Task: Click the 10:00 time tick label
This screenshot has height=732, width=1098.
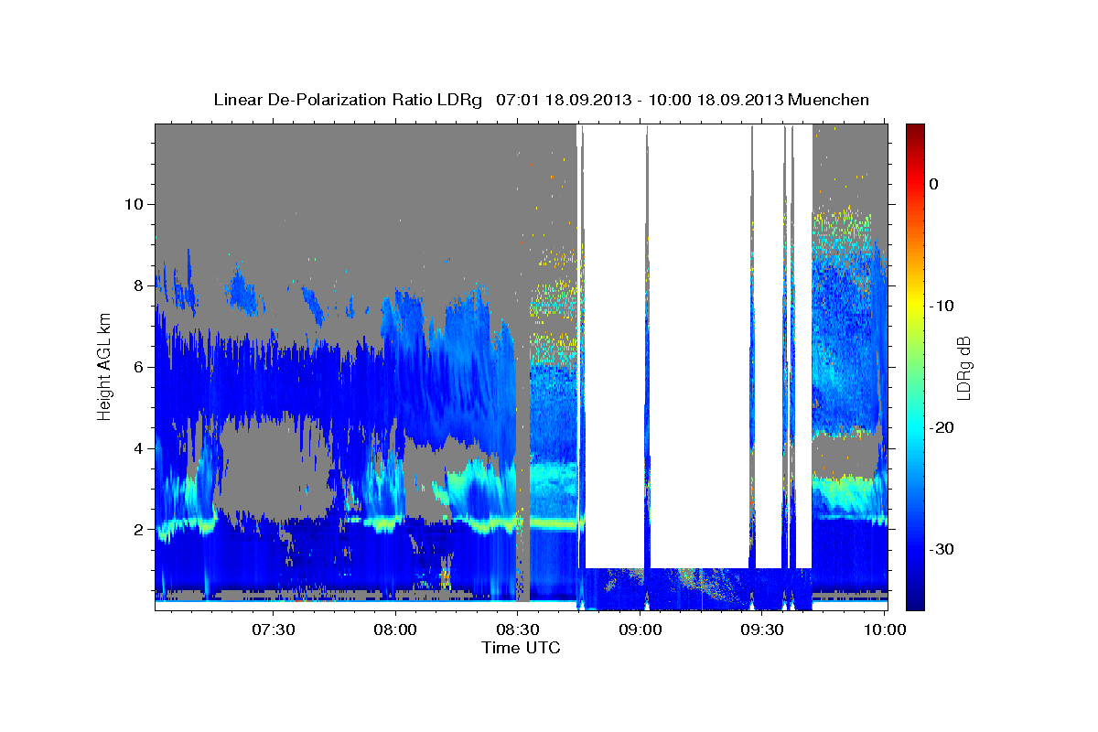Action: click(885, 630)
